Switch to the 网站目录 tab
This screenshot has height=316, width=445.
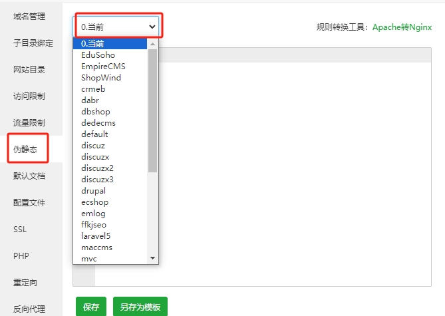pos(29,70)
